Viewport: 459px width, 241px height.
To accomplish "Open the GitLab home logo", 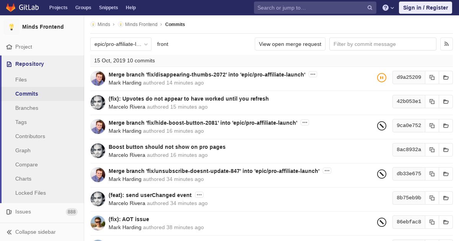I will point(21,8).
